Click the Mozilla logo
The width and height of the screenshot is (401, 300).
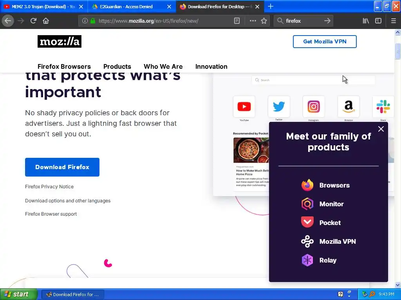point(60,41)
